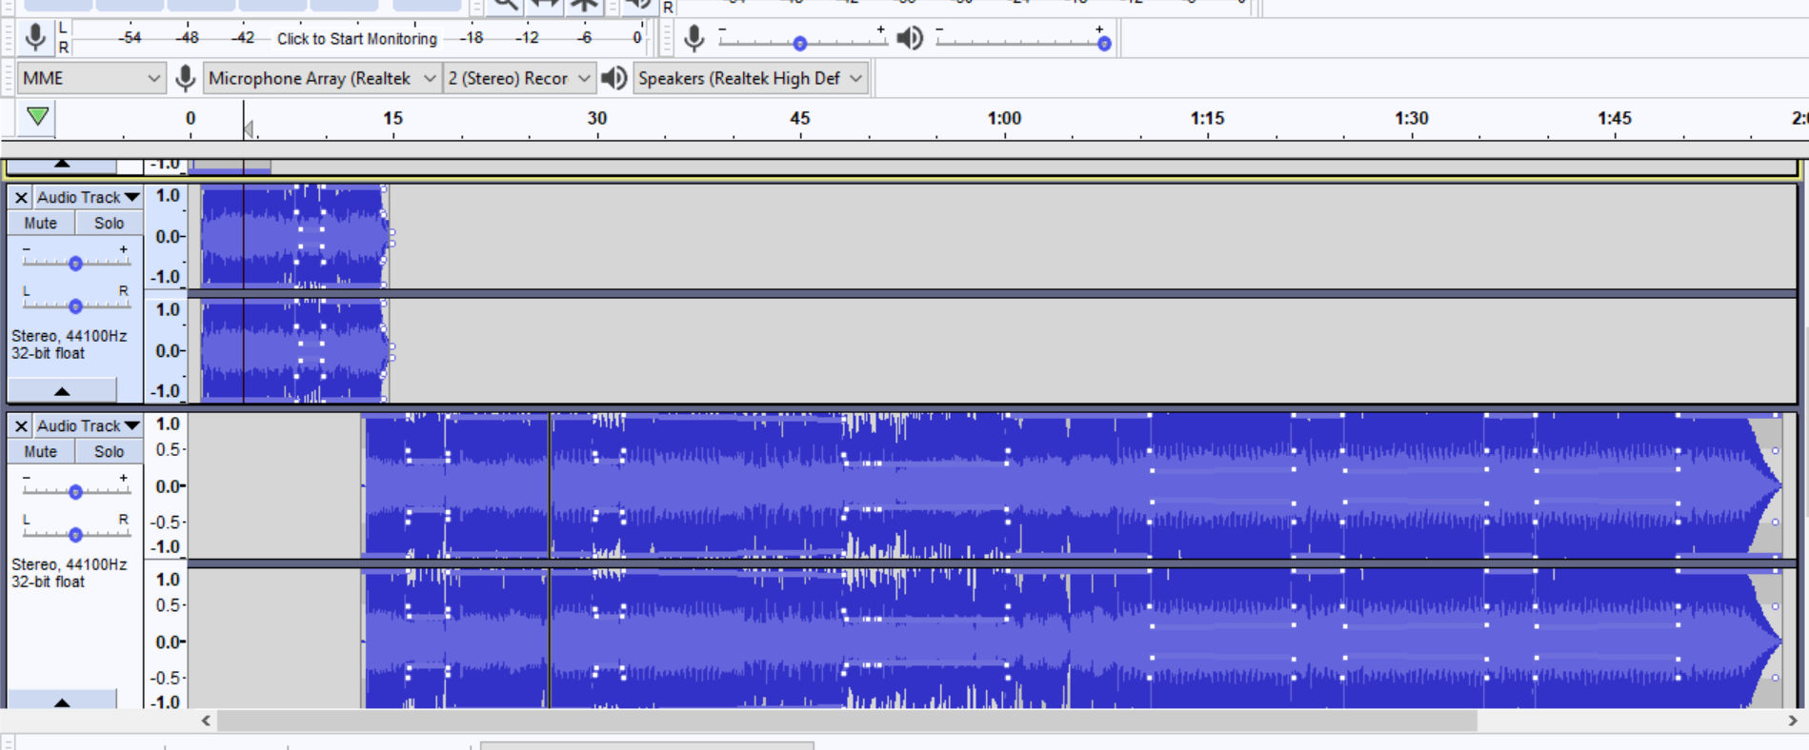Click the 15 mark on the timeline ruler
The image size is (1809, 750).
(x=392, y=118)
